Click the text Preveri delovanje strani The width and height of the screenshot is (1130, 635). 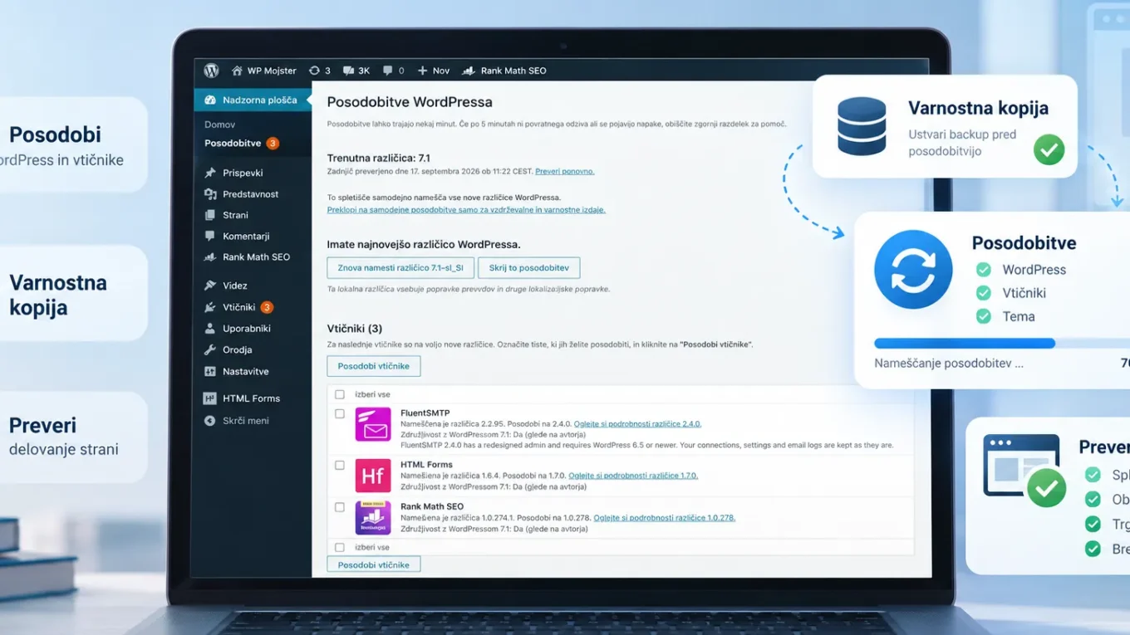click(64, 437)
